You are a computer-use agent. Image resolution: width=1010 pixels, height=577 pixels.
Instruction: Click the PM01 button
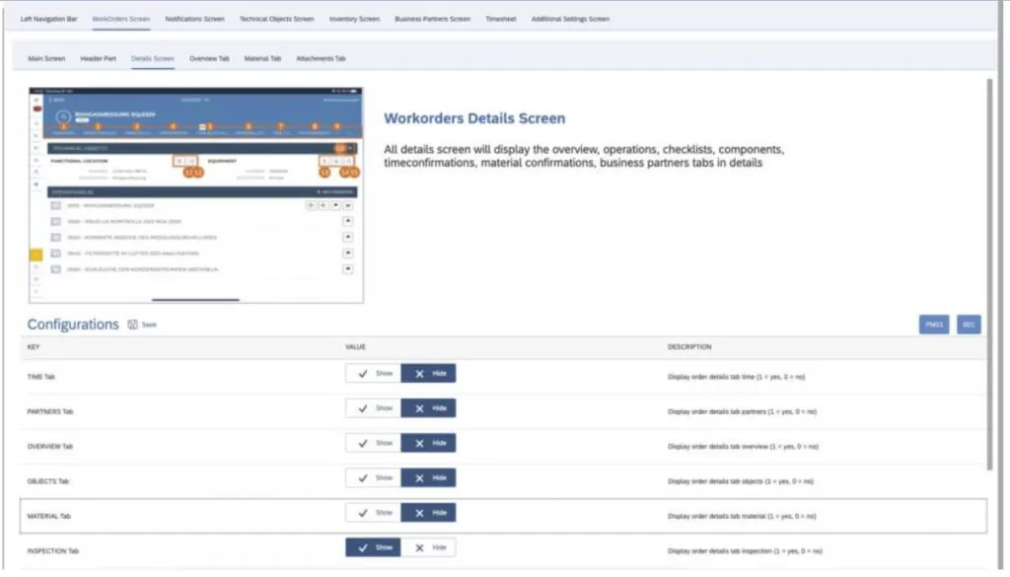click(x=934, y=325)
